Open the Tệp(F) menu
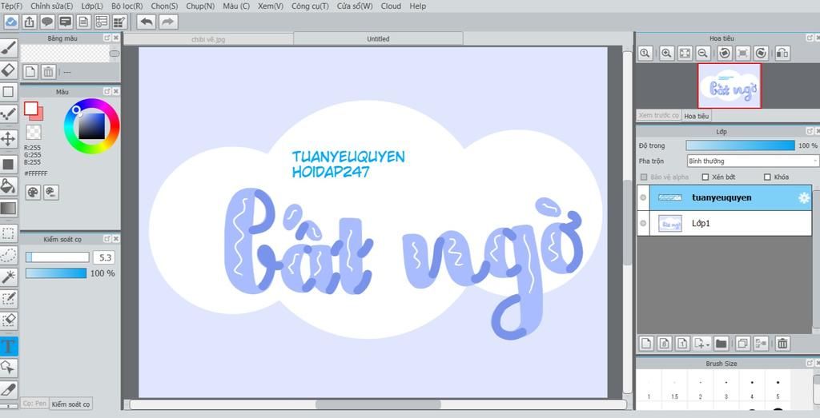 pos(11,6)
